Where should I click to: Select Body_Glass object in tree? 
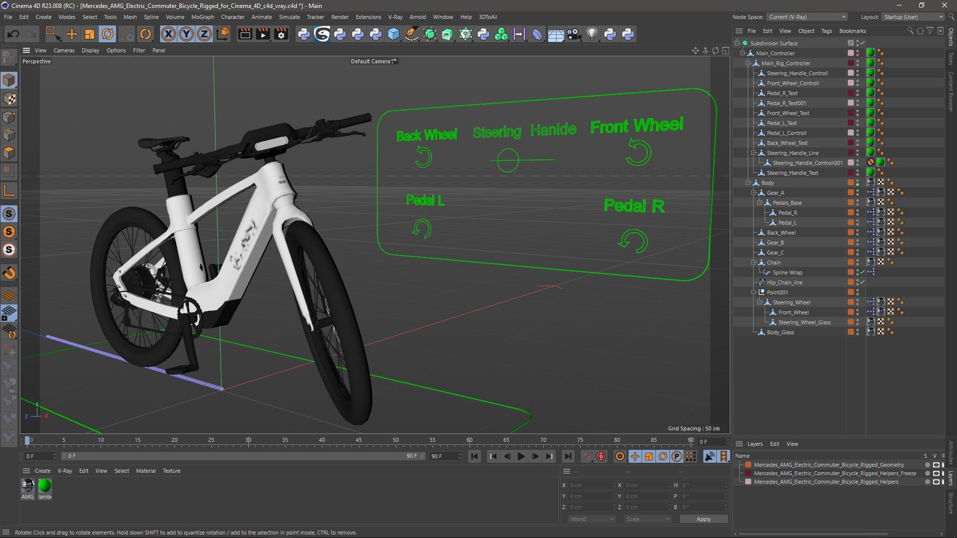point(781,332)
